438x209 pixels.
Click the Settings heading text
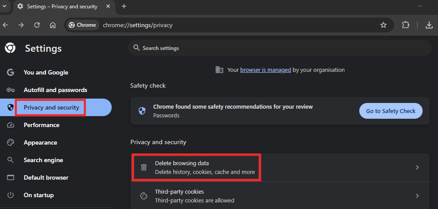43,49
